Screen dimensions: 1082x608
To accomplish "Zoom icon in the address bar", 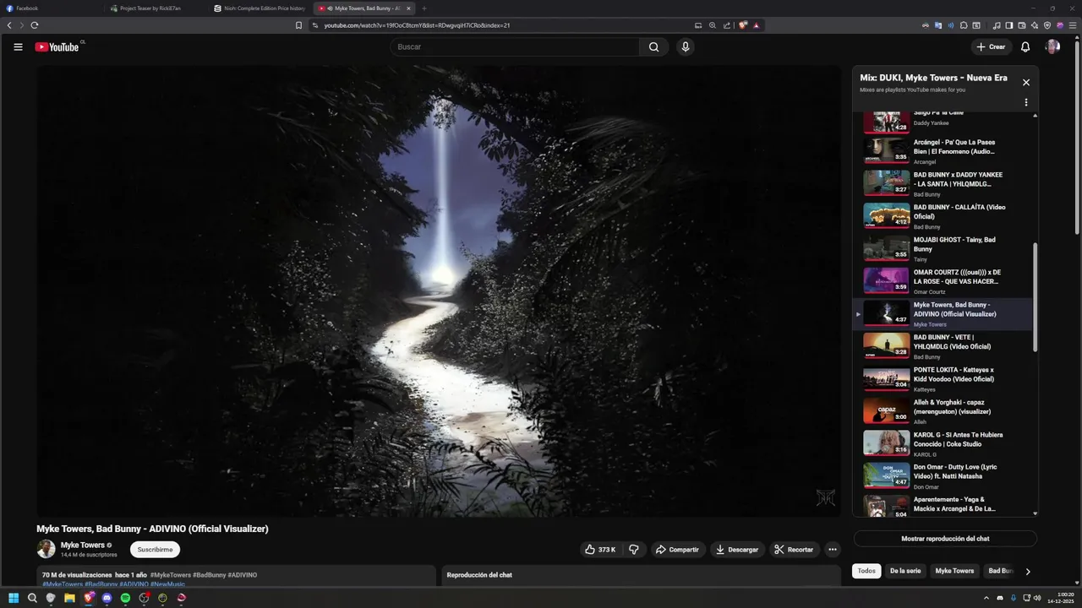I will click(x=713, y=25).
